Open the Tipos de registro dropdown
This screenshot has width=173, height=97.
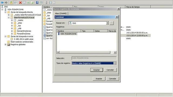click(x=115, y=63)
